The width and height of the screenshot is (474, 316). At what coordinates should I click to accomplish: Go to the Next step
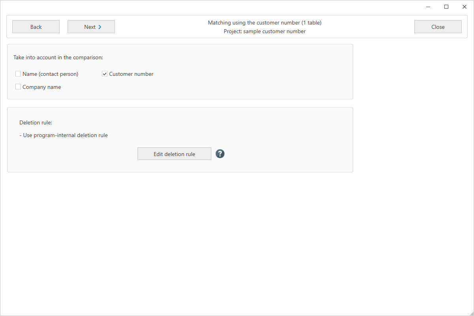[91, 27]
